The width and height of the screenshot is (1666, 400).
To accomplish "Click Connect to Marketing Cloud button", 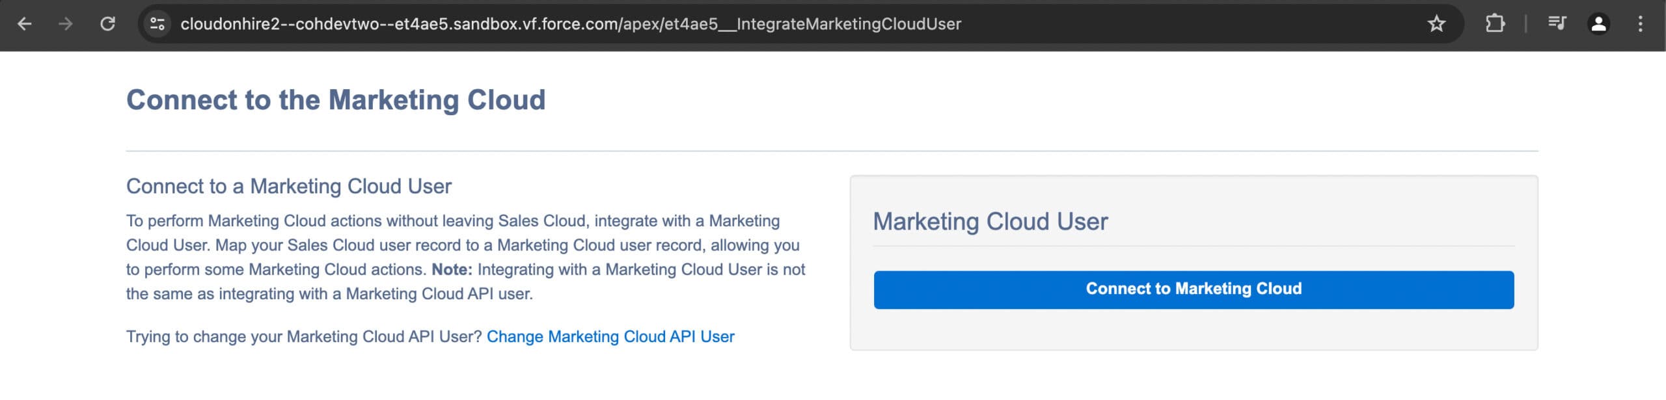I will tap(1194, 289).
